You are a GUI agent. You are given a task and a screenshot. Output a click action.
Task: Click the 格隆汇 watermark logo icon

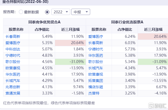(151, 106)
